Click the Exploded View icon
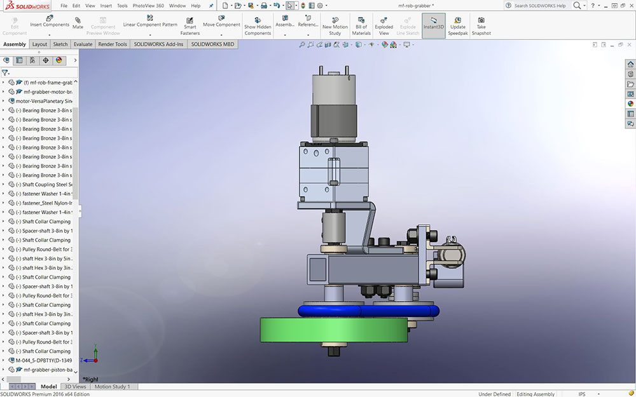636x397 pixels. tap(384, 24)
